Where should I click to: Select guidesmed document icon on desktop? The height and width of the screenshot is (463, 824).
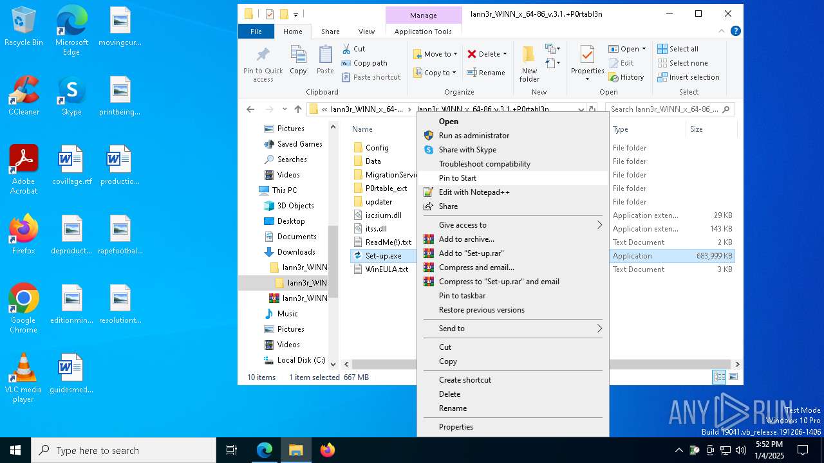[71, 374]
